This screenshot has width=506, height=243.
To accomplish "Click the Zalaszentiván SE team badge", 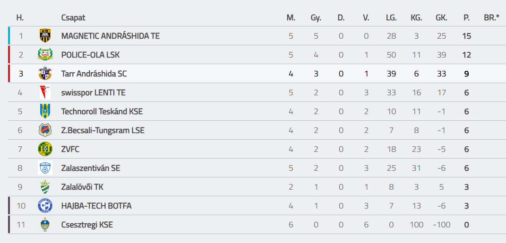I will 45,168.
